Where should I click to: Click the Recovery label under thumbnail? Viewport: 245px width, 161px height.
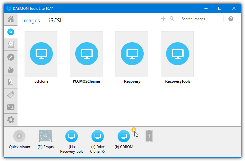coord(132,81)
